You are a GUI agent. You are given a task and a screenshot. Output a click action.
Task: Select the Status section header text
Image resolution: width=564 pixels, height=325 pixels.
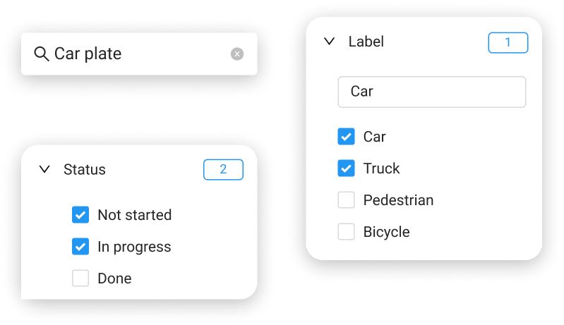[x=85, y=169]
